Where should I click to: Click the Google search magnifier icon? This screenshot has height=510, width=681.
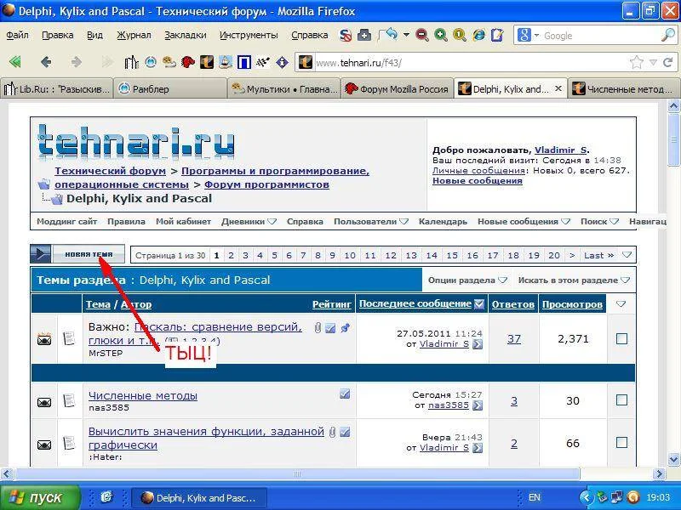coord(667,35)
